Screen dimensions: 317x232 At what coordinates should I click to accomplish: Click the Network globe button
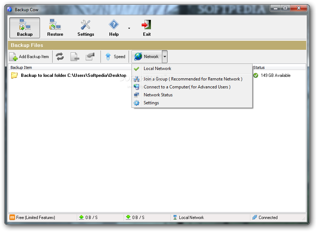point(147,57)
